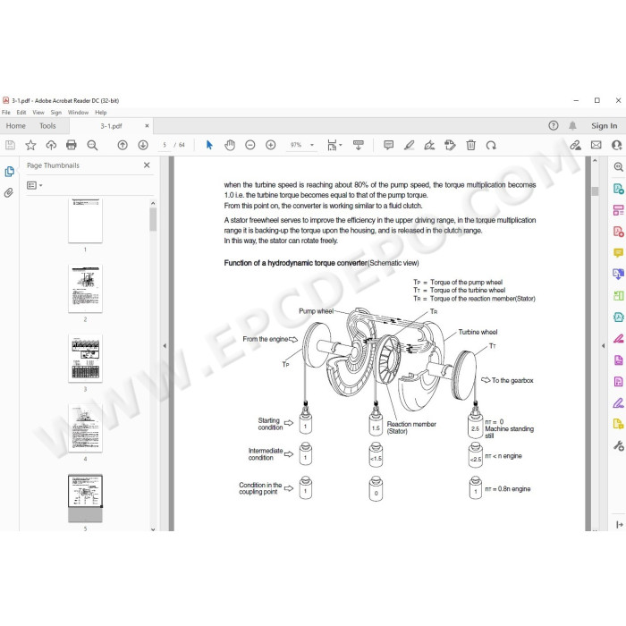Viewport: 626px width, 626px height.
Task: Close the 3-1.pdf tab
Action: tap(147, 126)
